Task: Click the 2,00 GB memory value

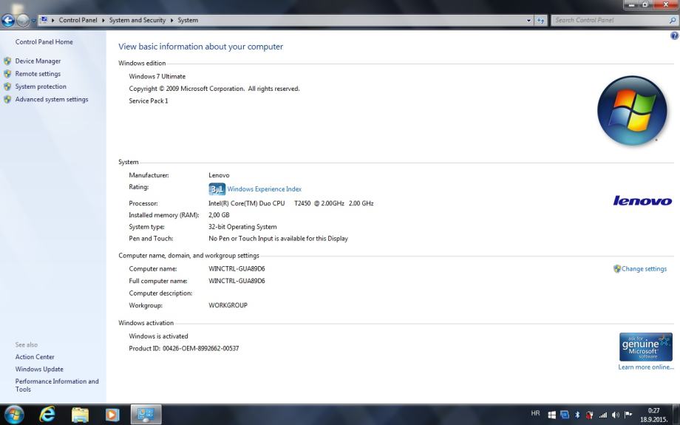Action: click(x=219, y=215)
